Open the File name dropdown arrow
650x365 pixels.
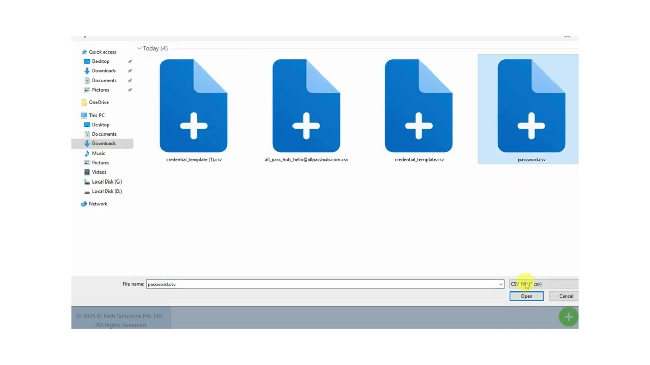(x=501, y=284)
